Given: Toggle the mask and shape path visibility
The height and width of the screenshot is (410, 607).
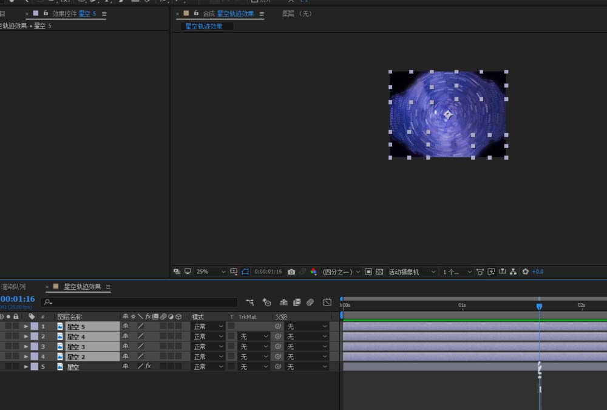Looking at the screenshot, I should click(245, 272).
